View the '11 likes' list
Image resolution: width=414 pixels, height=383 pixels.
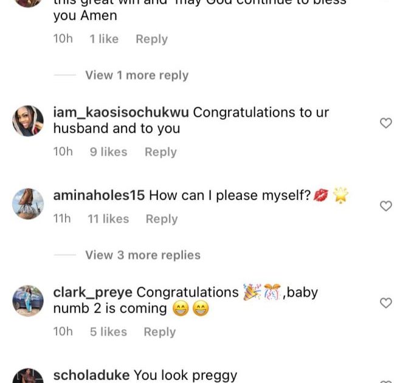[108, 219]
